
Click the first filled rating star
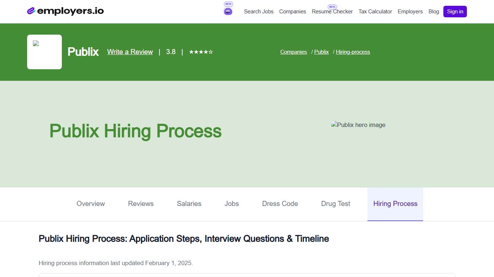[x=192, y=52]
